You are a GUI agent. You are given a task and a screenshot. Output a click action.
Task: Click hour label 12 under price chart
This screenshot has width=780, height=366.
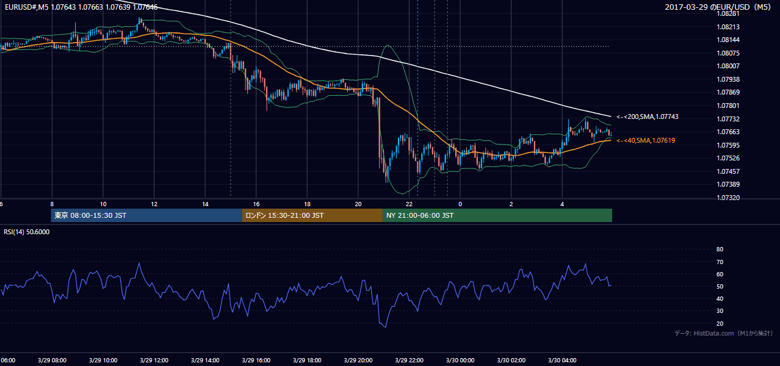[x=154, y=204]
